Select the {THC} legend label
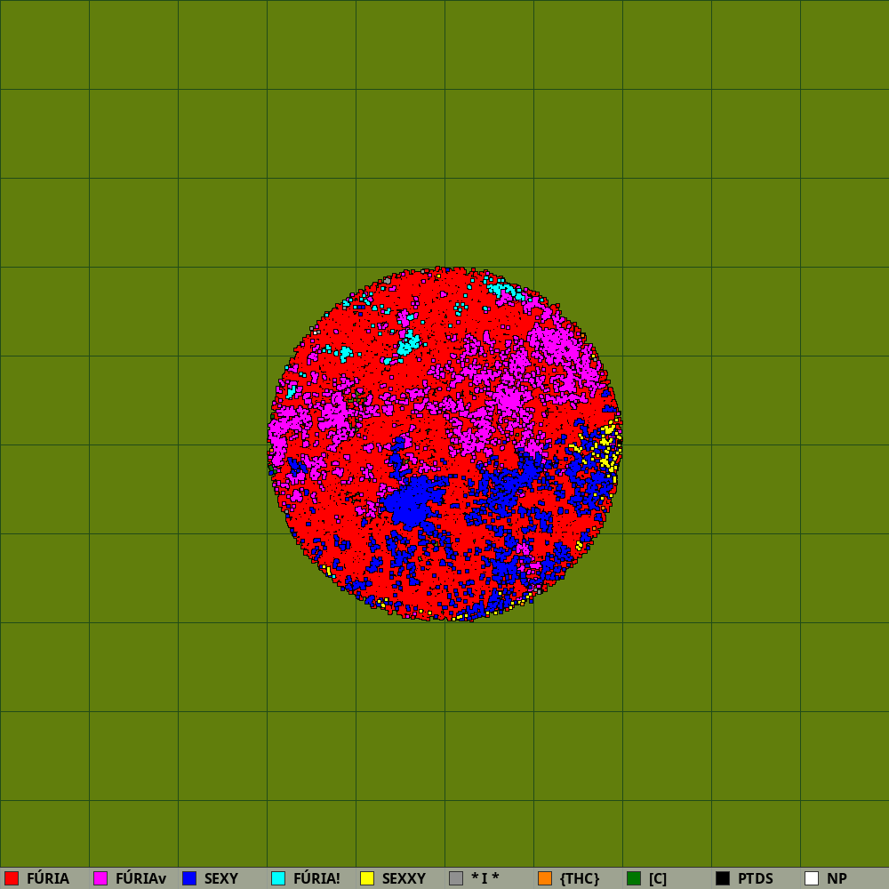This screenshot has height=889, width=889. click(580, 878)
